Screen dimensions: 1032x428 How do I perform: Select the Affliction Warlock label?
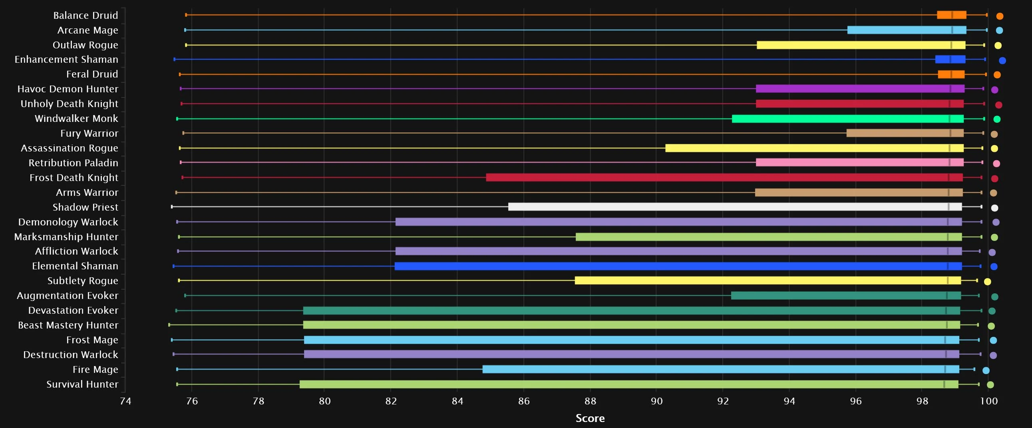coord(77,251)
